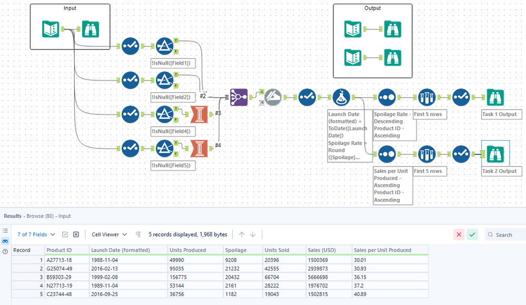Click the Search field in Results
Screen dimensions: 526x305
point(505,235)
